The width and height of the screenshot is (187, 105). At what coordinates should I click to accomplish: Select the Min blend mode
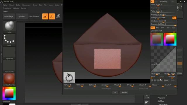(168, 28)
